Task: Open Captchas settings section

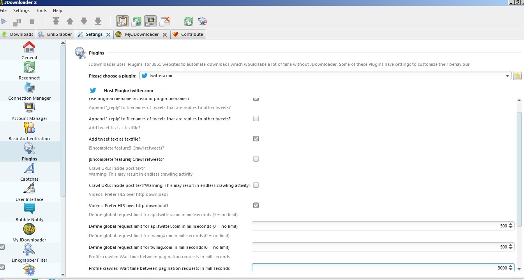Action: 30,172
